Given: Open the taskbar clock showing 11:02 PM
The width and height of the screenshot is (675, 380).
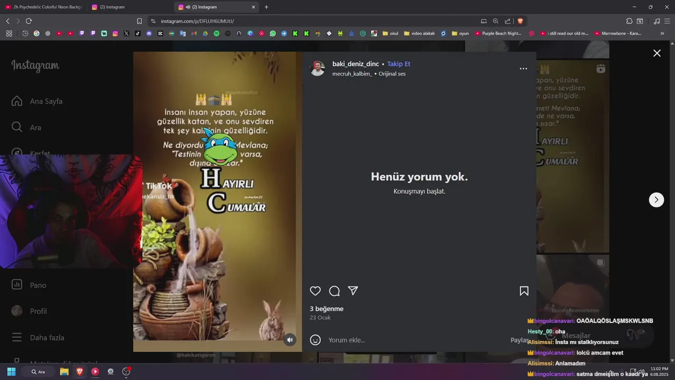Looking at the screenshot, I should click(659, 372).
